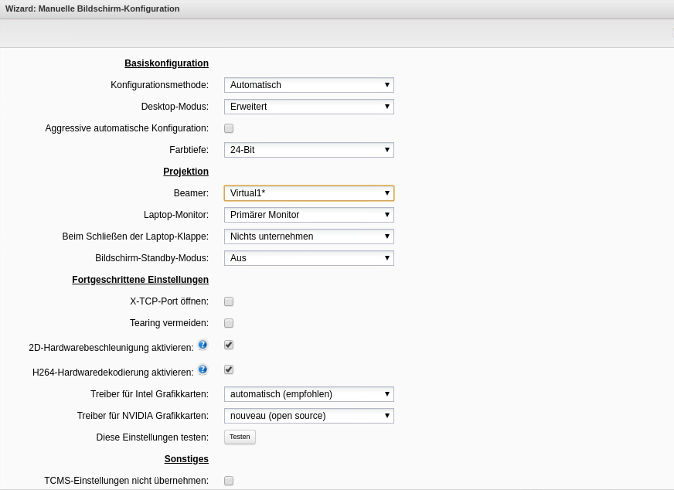674x490 pixels.
Task: Open the Farbtiefe dropdown showing 24-Bit
Action: coord(308,150)
